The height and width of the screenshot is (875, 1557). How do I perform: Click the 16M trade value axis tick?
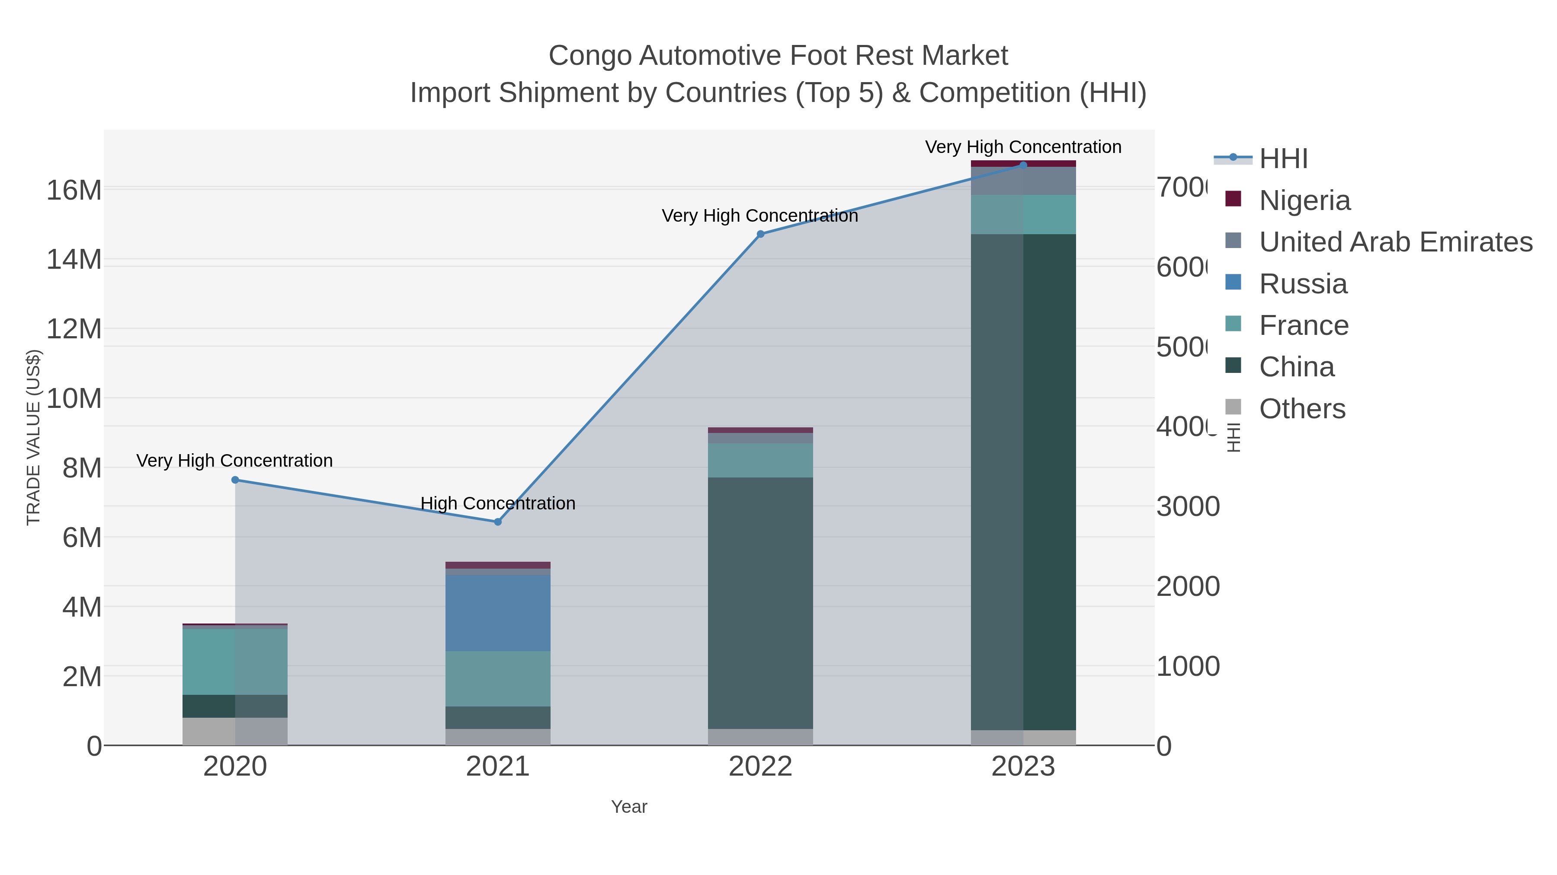pyautogui.click(x=74, y=190)
